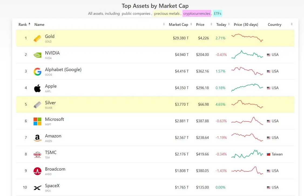View TSMC 30-day price sparkline chart
Image resolution: width=304 pixels, height=196 pixels.
pyautogui.click(x=247, y=154)
